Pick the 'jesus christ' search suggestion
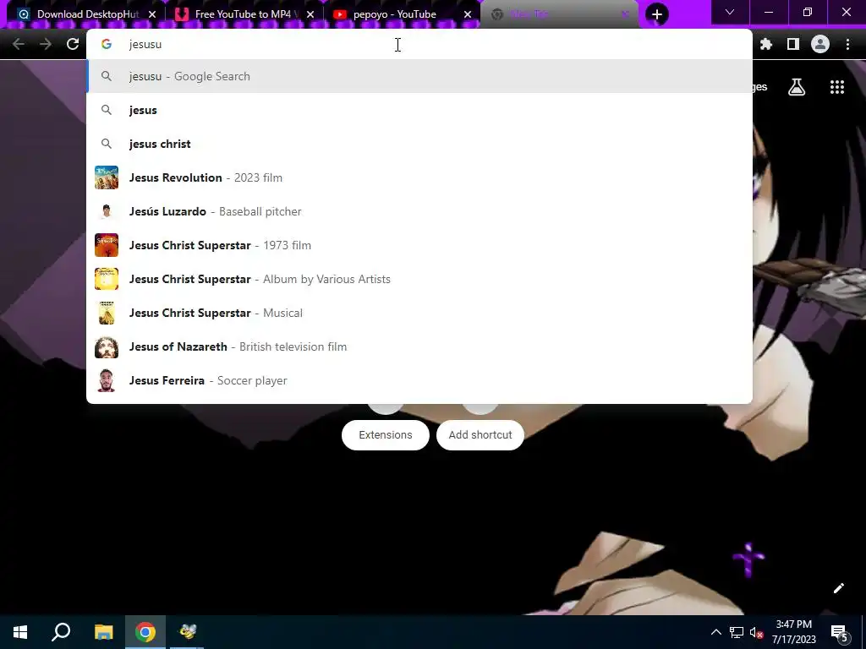The image size is (866, 649). click(x=419, y=144)
